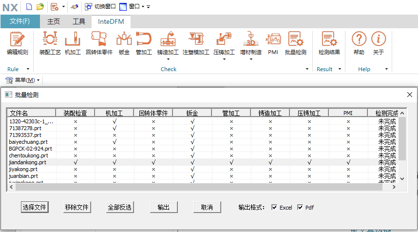Toggle the Pdf output format checkbox
The width and height of the screenshot is (418, 232).
[300, 207]
